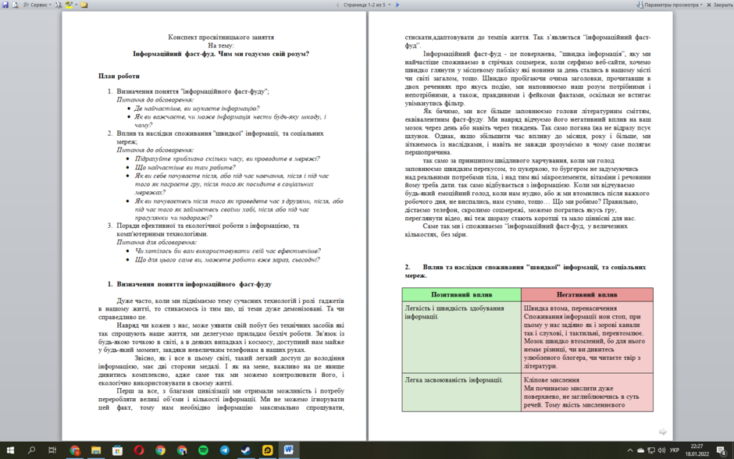Open clock showing 22:27
Screen dimensions: 734x459
click(697, 450)
